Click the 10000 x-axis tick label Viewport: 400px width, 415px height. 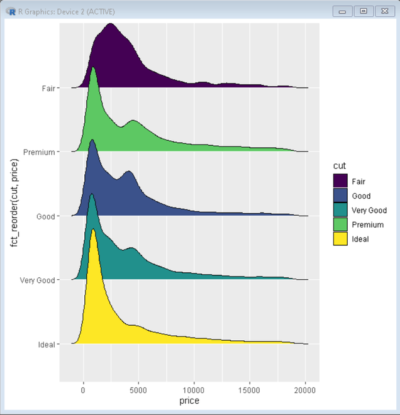194,390
